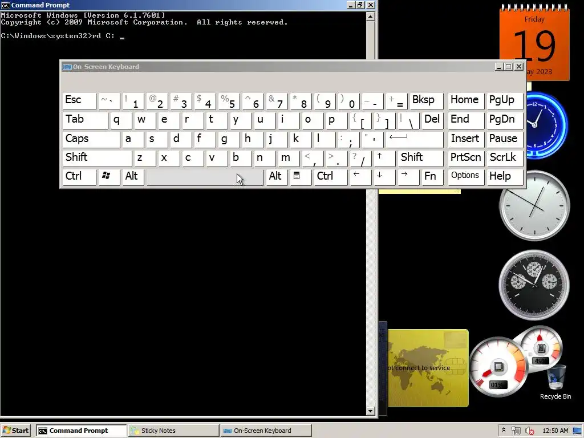
Task: Click the small memory usage dial showing 49%
Action: point(540,347)
